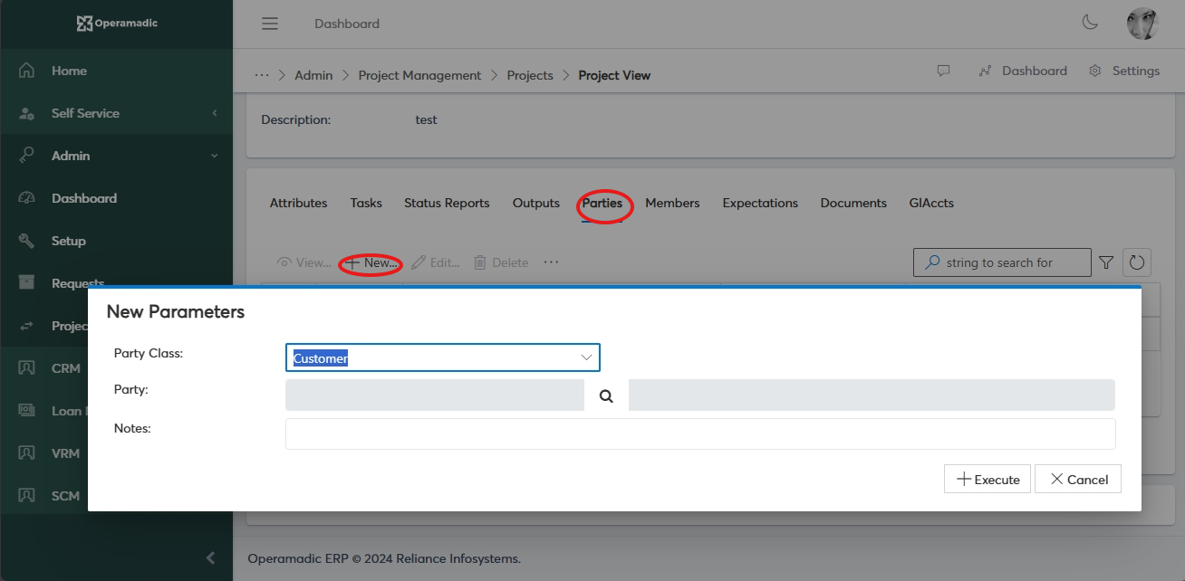Collapse sidebar with bottom chevron
The height and width of the screenshot is (581, 1185).
211,557
